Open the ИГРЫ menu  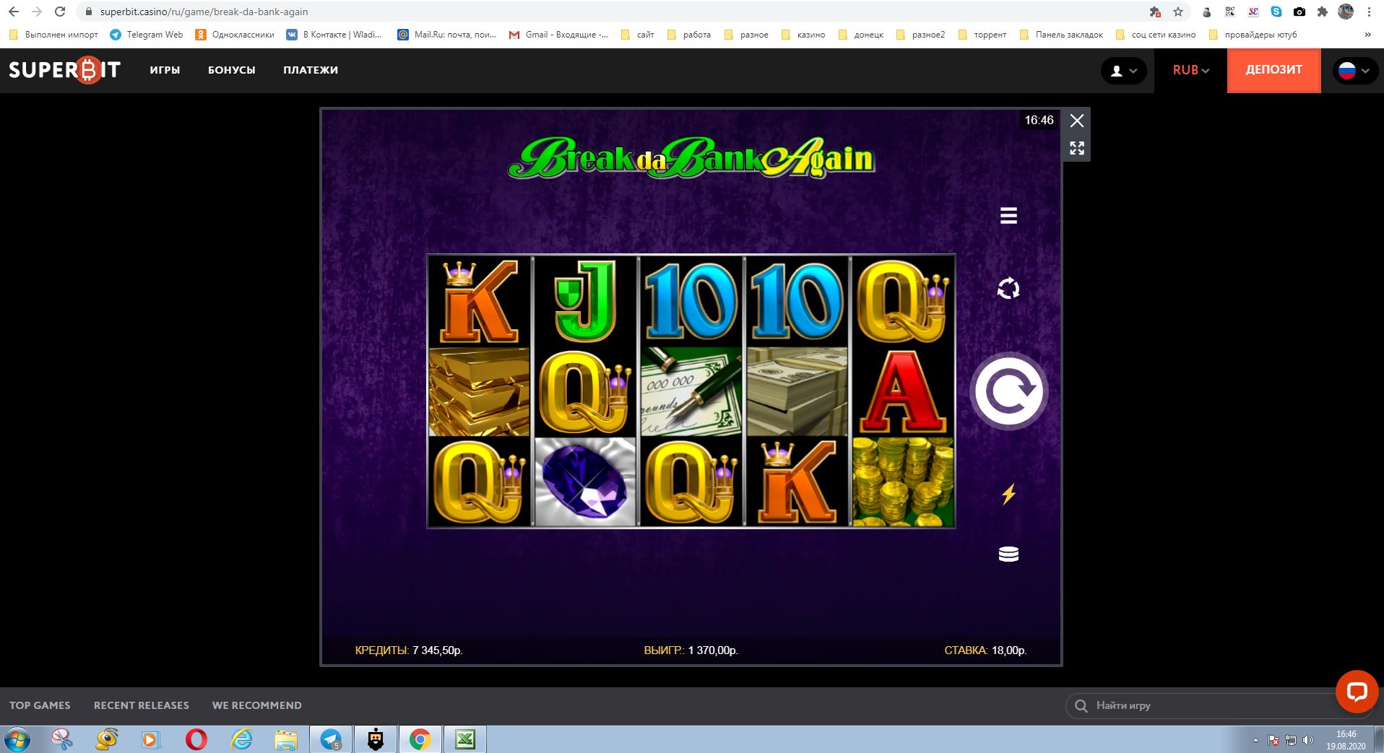(165, 70)
